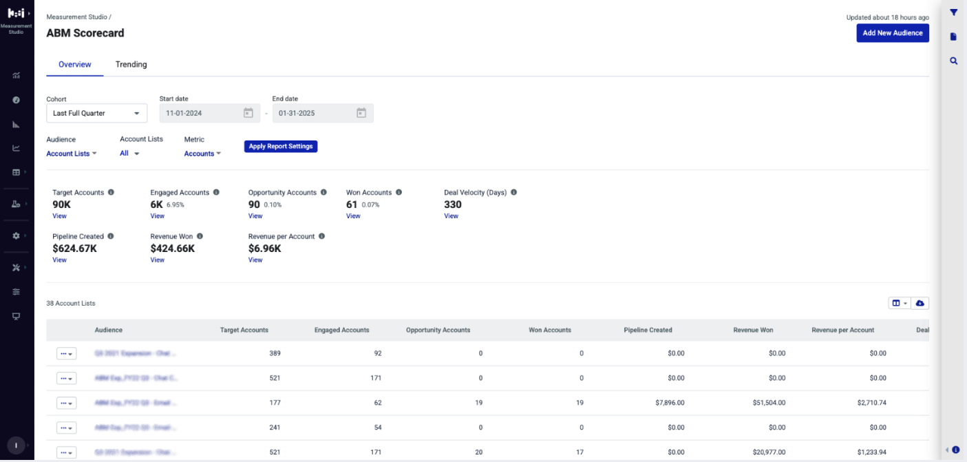Screen dimensions: 967x462
Task: Click the user avatar at the sidebar bottom
Action: point(16,445)
